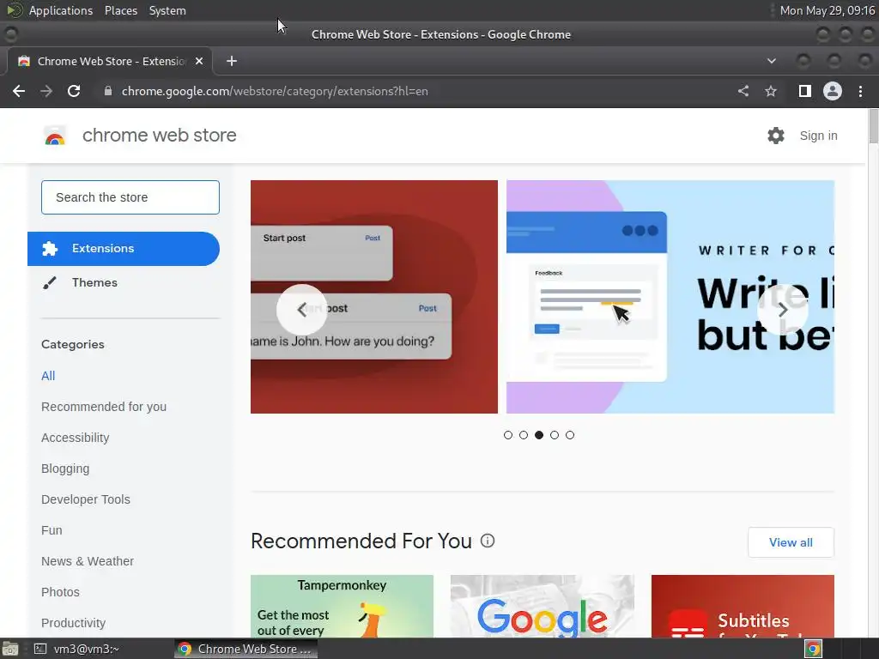
Task: Choose the Accessibility category
Action: [x=76, y=438]
